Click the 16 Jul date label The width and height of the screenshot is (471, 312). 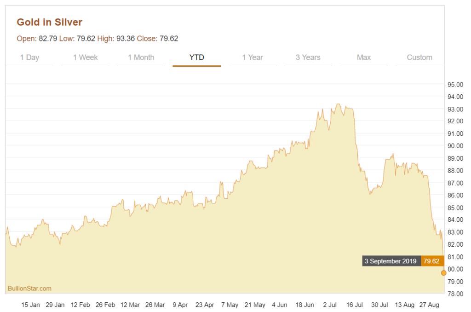pos(355,305)
